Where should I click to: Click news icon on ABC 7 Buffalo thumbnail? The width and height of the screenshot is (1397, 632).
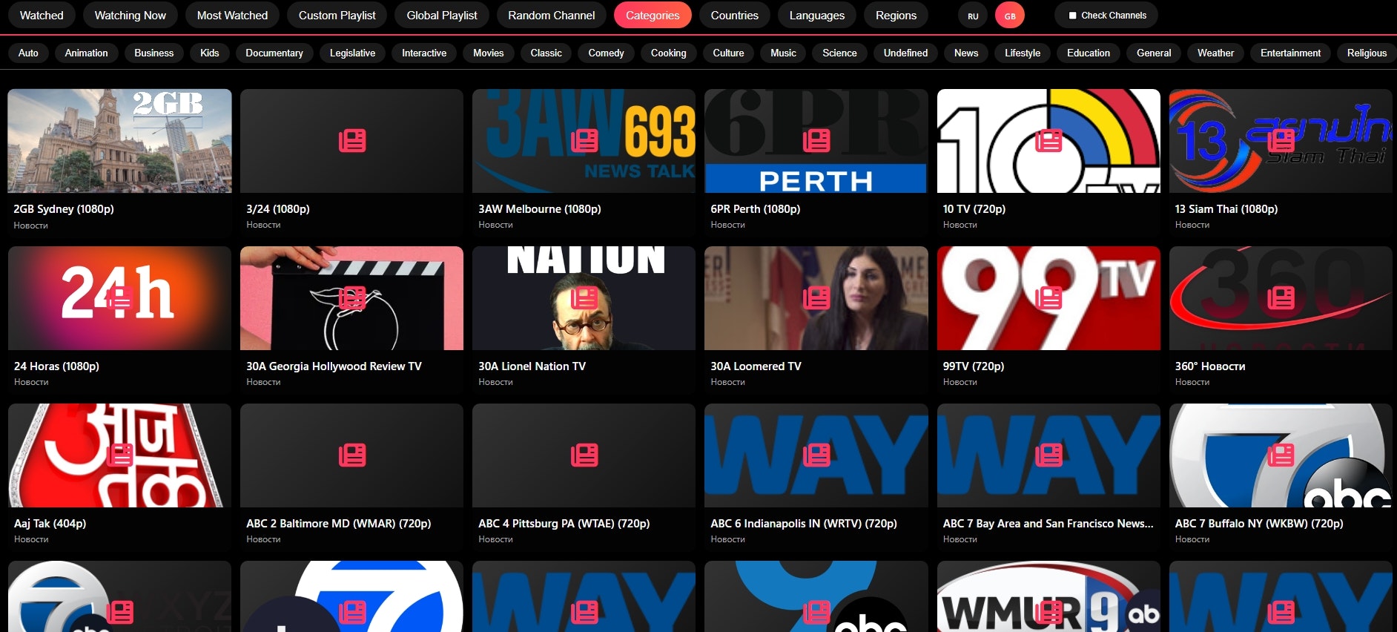pyautogui.click(x=1281, y=455)
